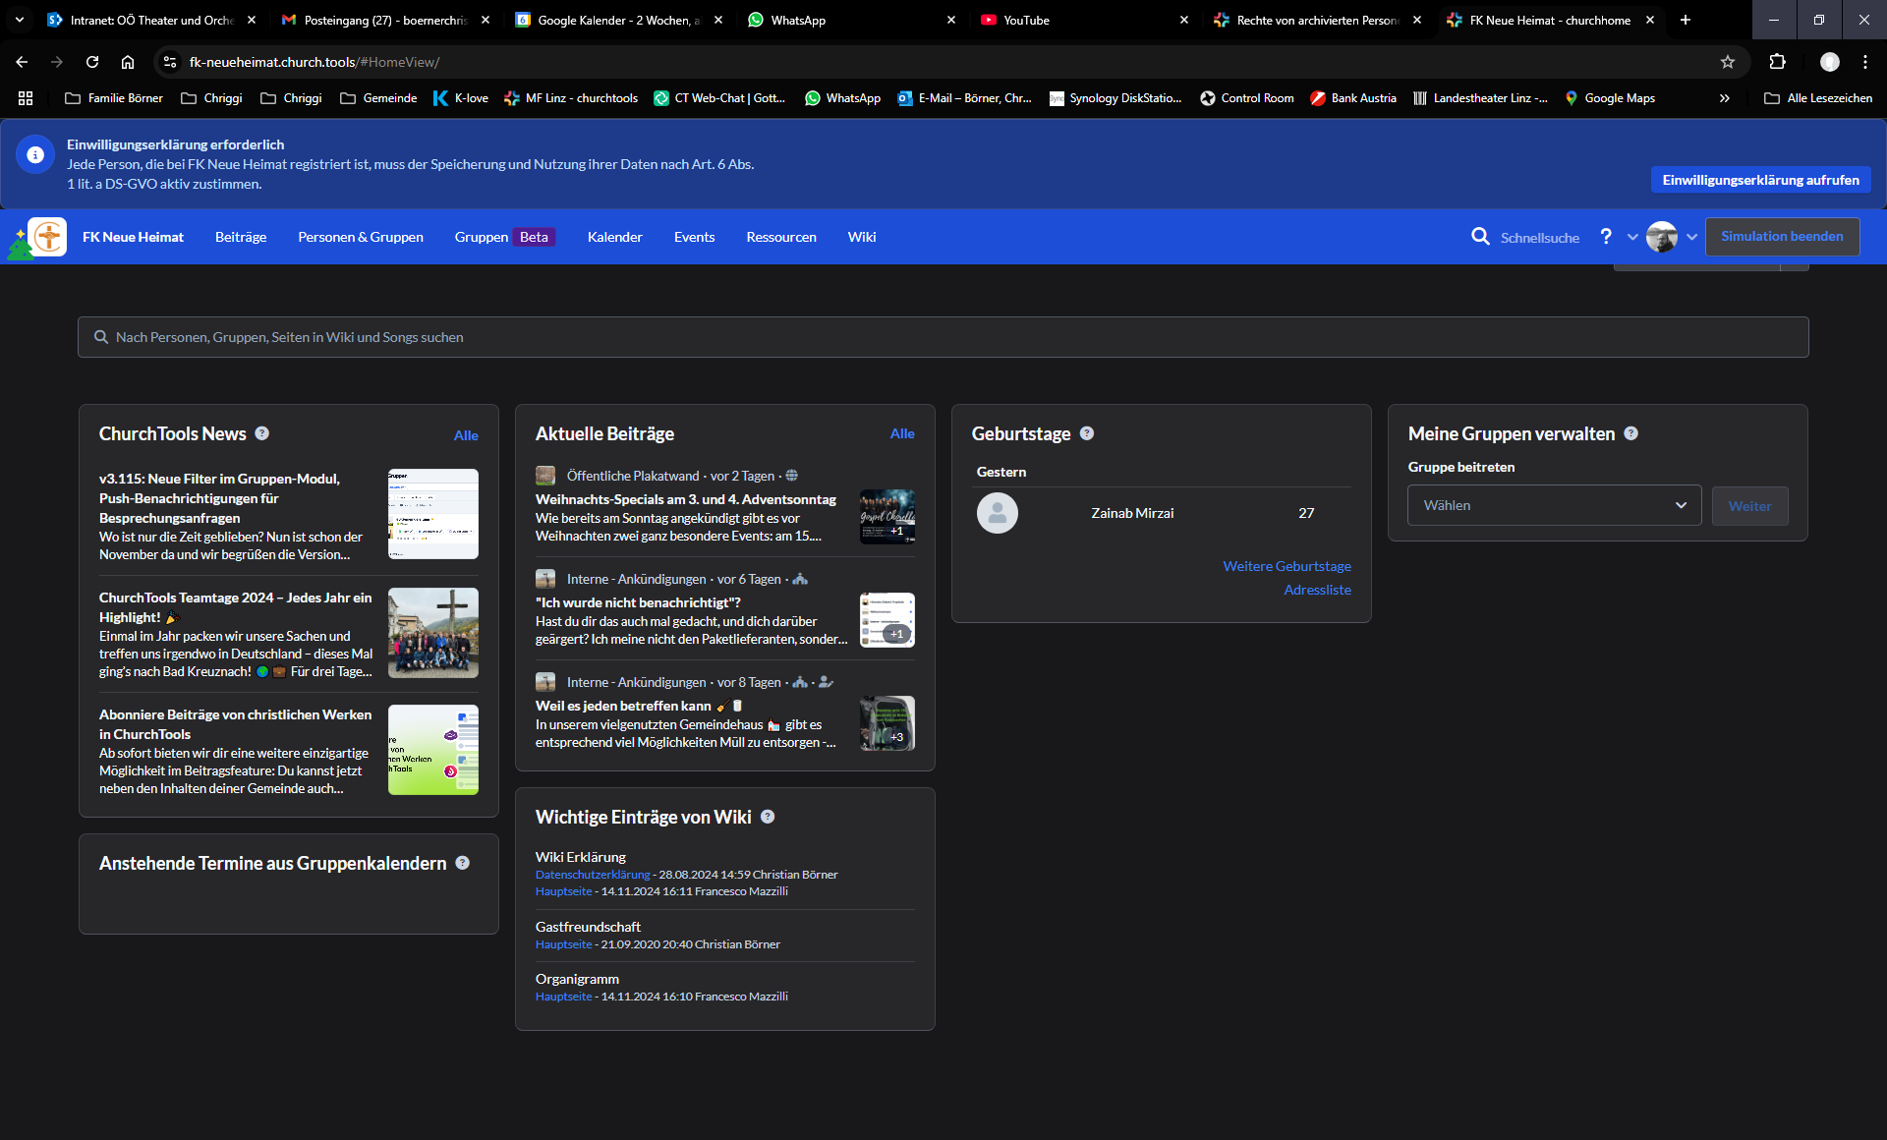
Task: Open Anstehende Termine help icon
Action: point(463,863)
